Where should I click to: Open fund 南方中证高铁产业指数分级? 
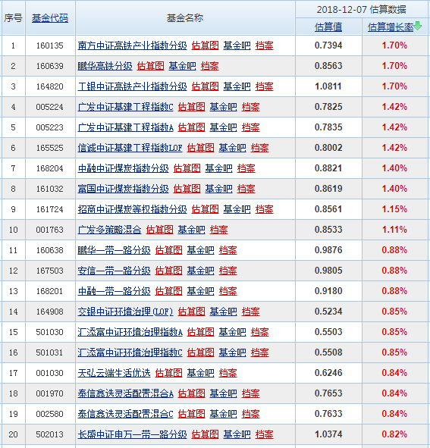click(132, 45)
